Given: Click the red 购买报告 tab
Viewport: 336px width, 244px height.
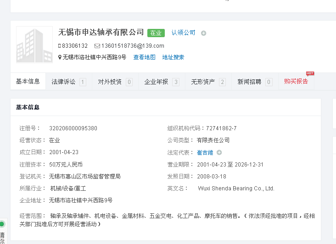Looking at the screenshot, I should (296, 82).
